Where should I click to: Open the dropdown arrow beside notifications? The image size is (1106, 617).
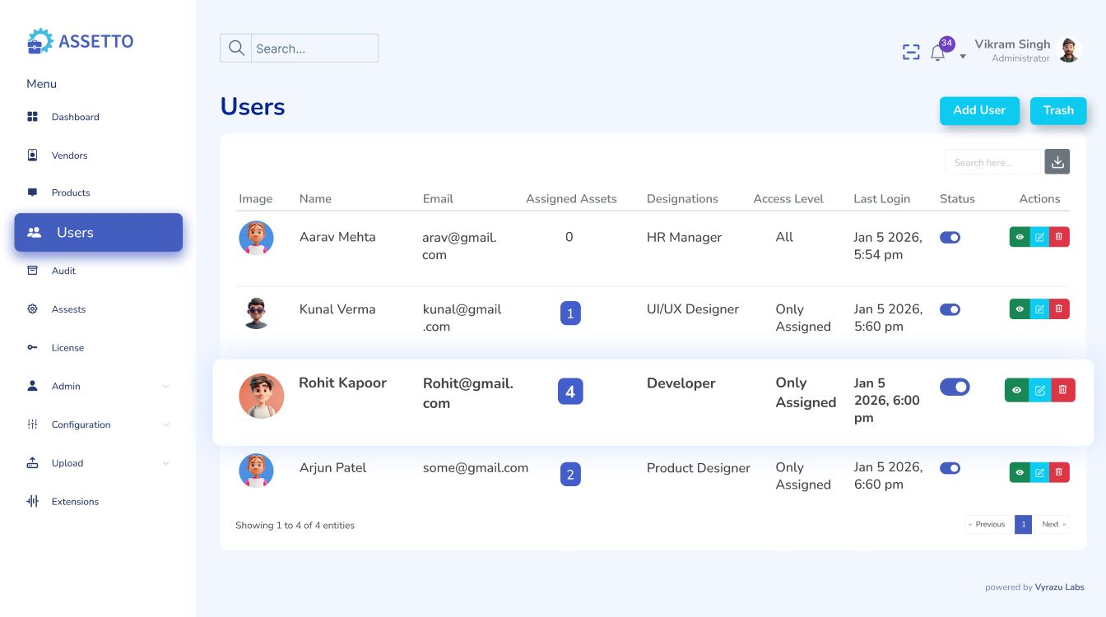(963, 57)
